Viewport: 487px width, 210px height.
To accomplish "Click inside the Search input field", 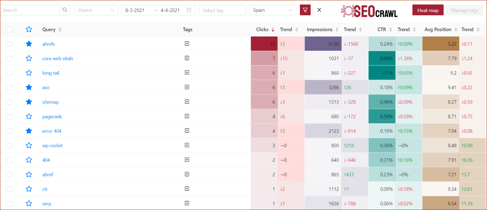I will [x=30, y=10].
